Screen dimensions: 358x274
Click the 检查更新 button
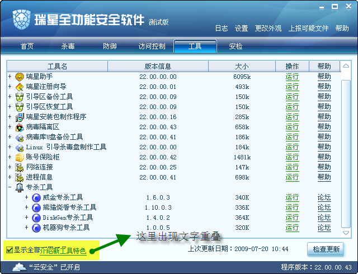pyautogui.click(x=326, y=249)
